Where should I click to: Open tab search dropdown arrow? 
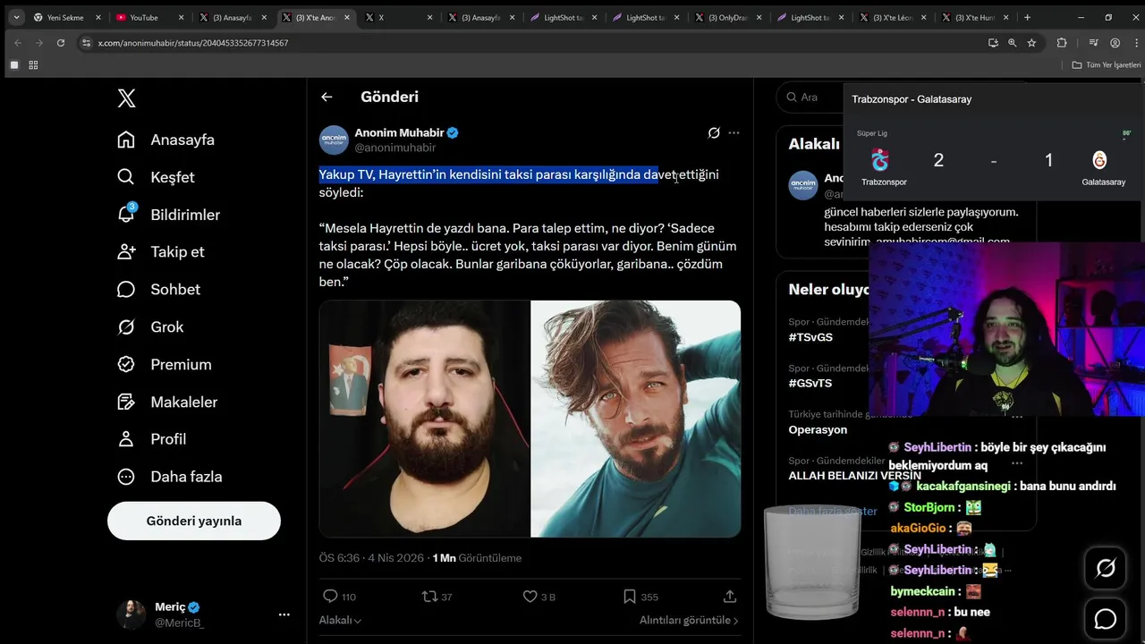[16, 17]
